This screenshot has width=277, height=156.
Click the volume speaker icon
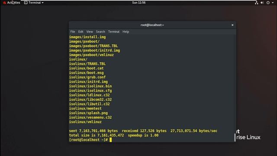(x=262, y=3)
